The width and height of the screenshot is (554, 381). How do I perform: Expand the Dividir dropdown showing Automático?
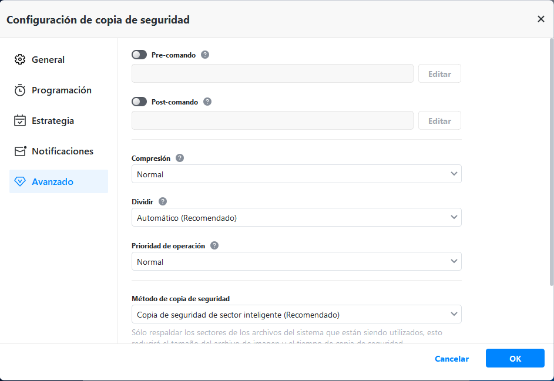[296, 217]
